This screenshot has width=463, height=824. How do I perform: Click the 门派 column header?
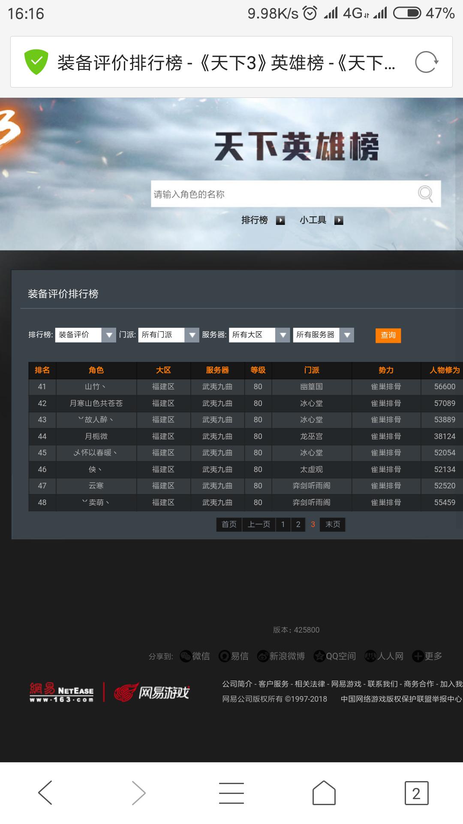point(312,370)
